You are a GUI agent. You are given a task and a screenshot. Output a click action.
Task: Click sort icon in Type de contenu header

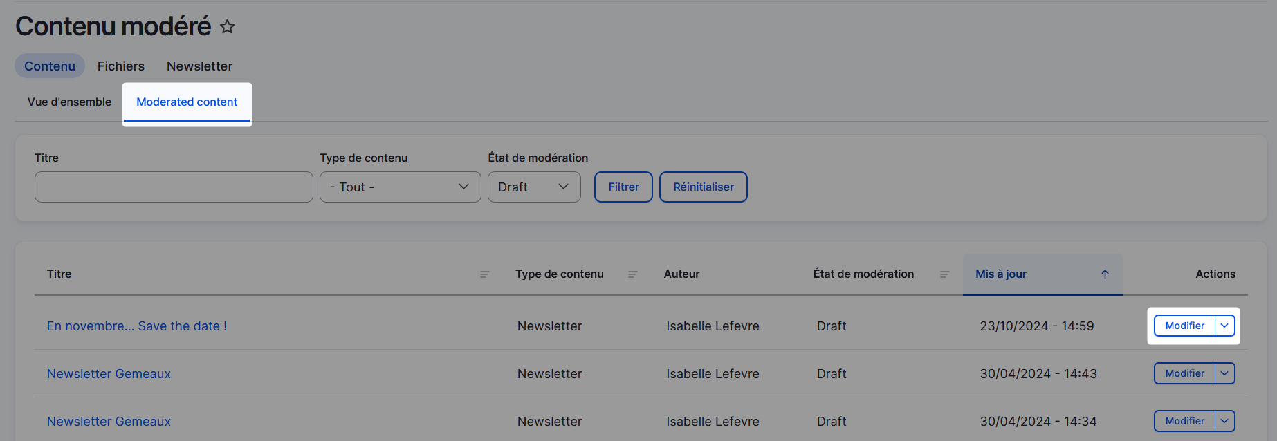point(632,274)
